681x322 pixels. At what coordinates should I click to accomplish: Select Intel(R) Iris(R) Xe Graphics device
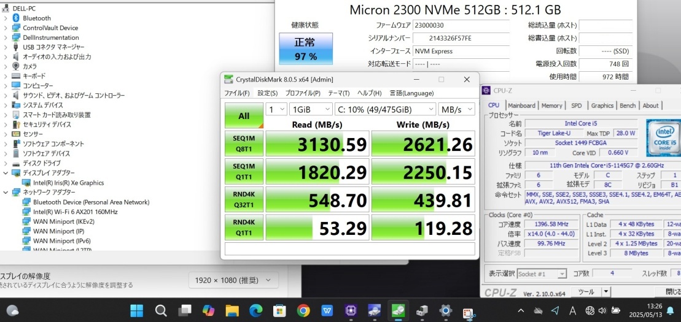(69, 183)
